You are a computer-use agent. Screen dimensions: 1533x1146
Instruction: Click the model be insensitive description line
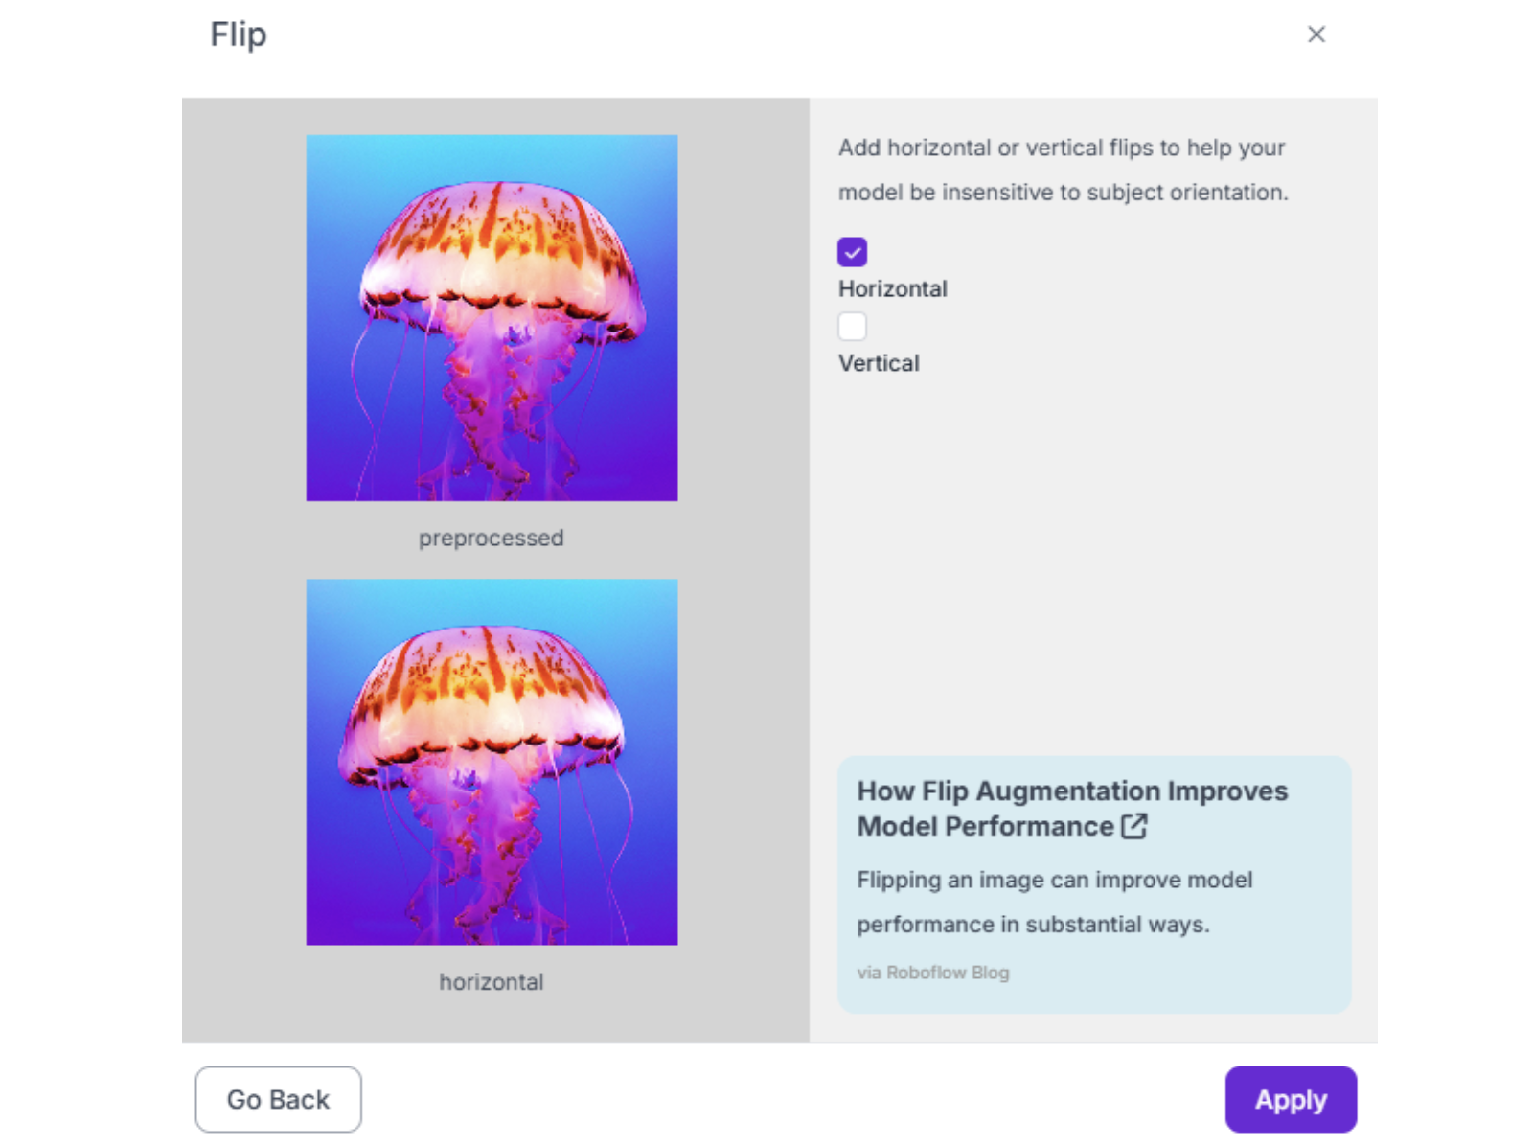pos(1062,193)
